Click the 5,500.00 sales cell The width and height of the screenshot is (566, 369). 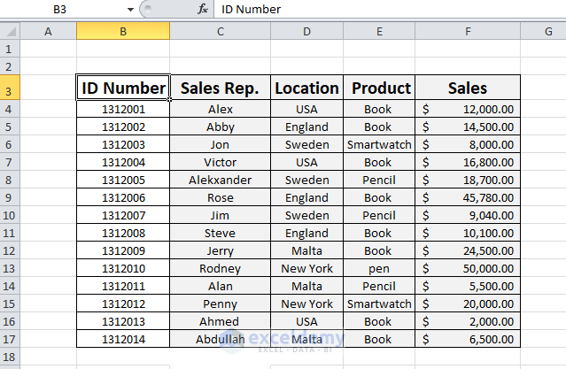tap(468, 286)
